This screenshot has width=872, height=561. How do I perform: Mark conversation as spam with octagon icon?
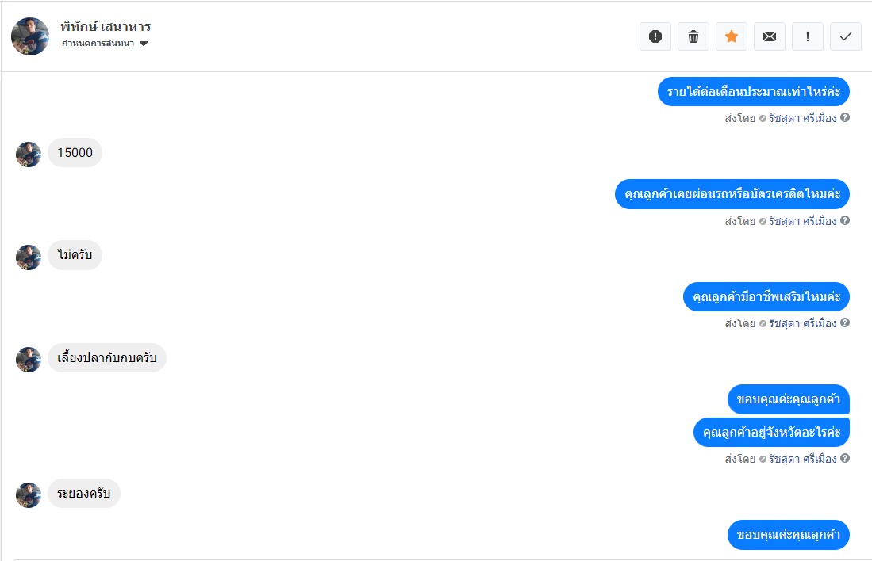[x=655, y=36]
